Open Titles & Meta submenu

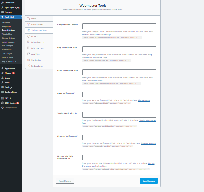click(x=7, y=34)
